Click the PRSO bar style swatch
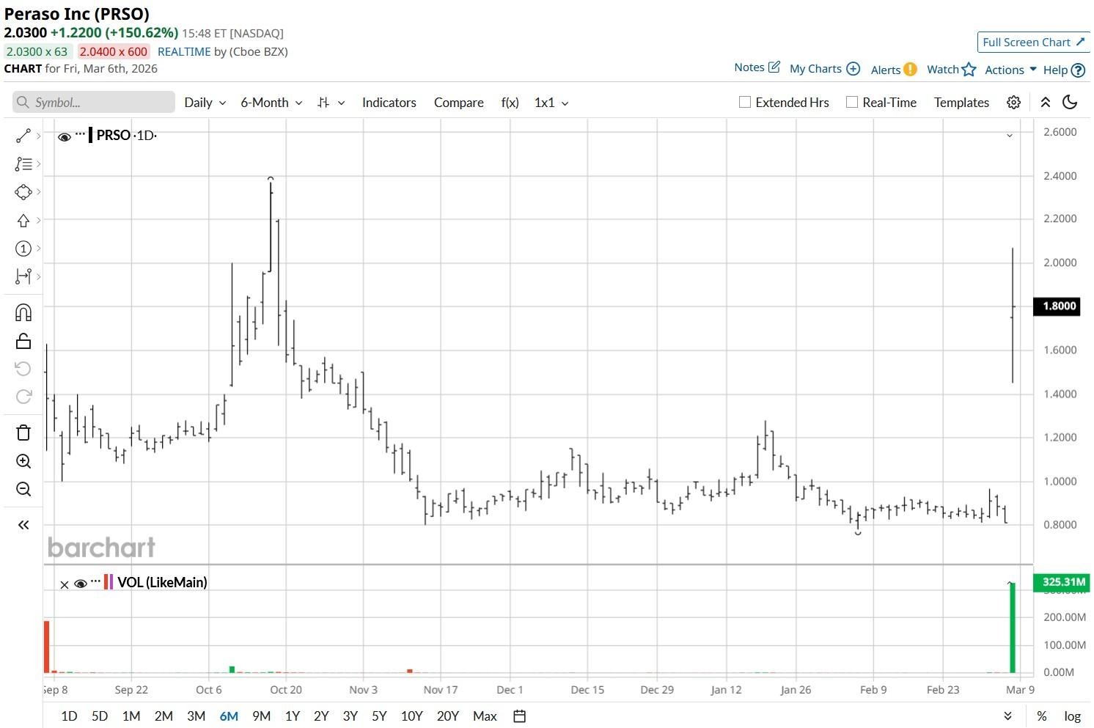1094x728 pixels. [90, 135]
